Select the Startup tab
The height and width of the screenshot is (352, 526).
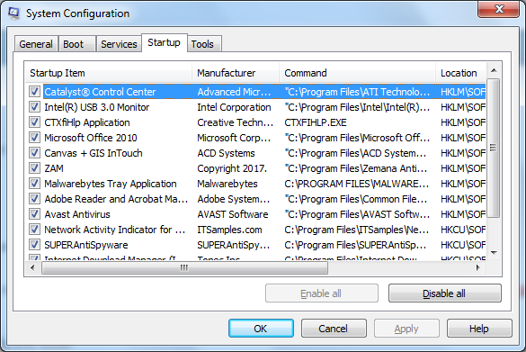click(x=164, y=42)
